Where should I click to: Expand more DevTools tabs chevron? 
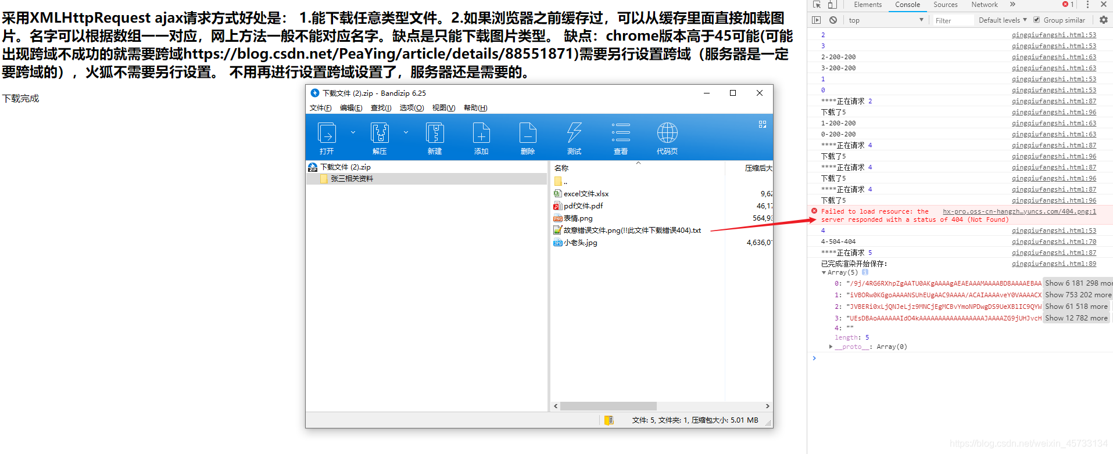1012,5
